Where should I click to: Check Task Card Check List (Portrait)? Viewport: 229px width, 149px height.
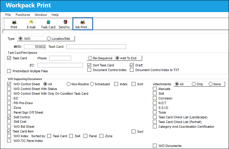coord(155,122)
